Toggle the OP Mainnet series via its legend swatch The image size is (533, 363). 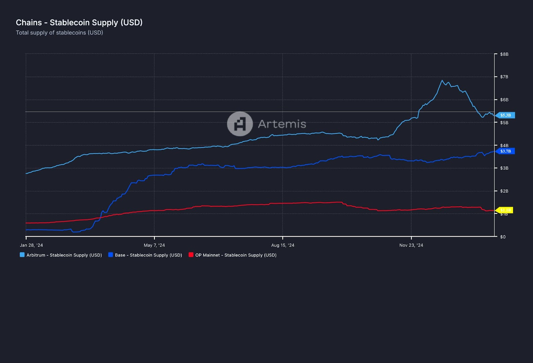pyautogui.click(x=191, y=255)
